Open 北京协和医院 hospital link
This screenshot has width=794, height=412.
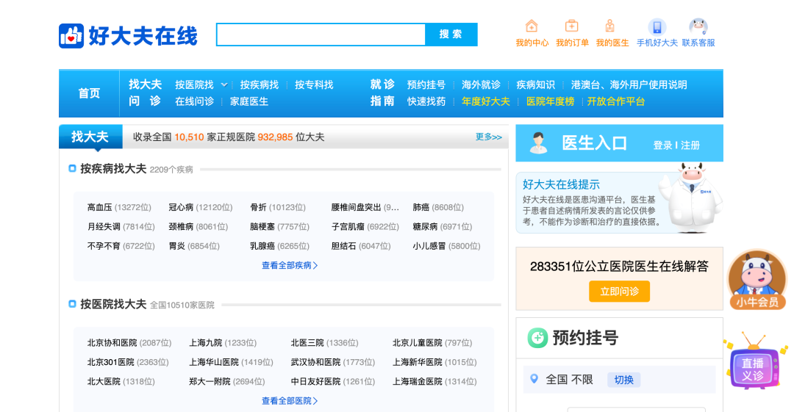(x=112, y=343)
